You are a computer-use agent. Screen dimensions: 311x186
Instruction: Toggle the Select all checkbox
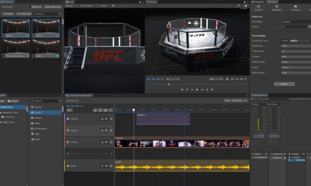[x=30, y=7]
